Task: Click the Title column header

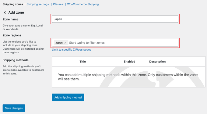Action: [x=82, y=62]
